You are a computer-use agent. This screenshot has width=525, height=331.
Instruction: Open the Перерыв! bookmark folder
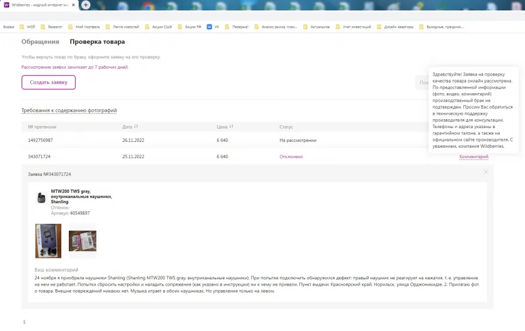pyautogui.click(x=237, y=27)
